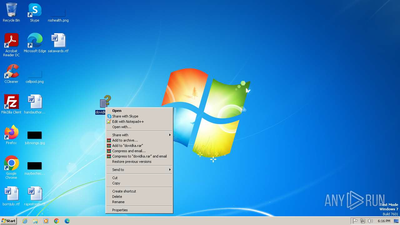
Task: Choose Delete from the context menu
Action: coord(139,197)
